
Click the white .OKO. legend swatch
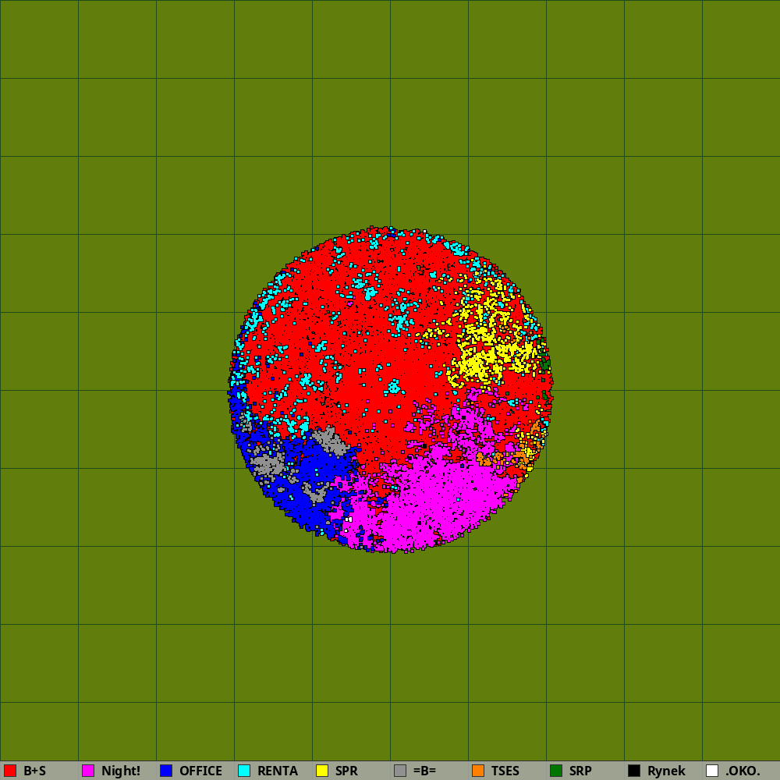pyautogui.click(x=712, y=771)
